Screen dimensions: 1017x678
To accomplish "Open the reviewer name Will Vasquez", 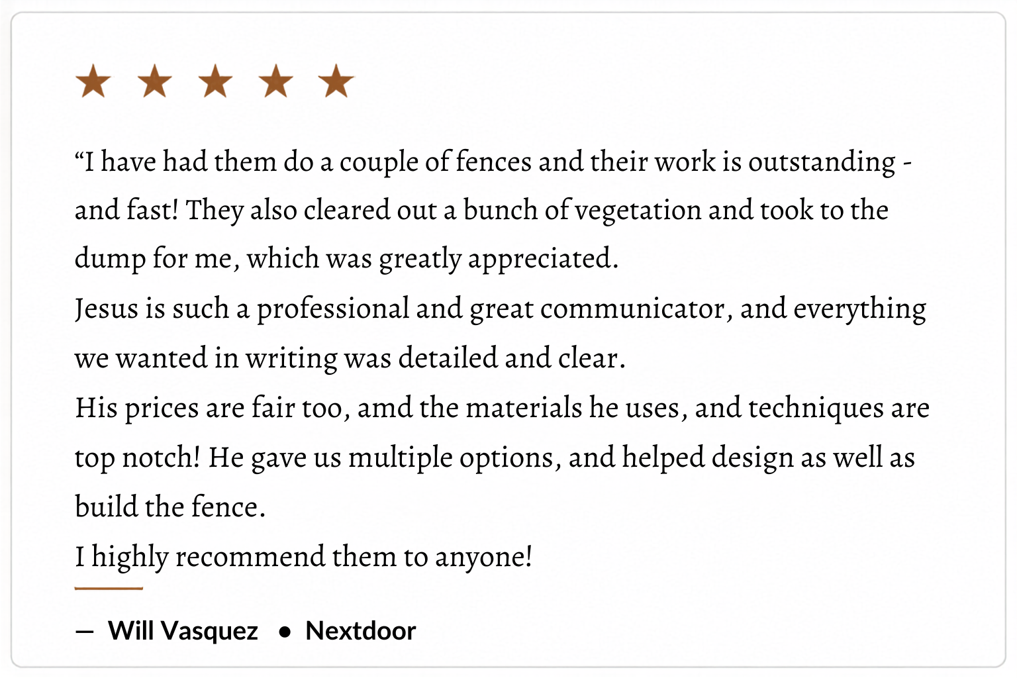I will point(183,631).
